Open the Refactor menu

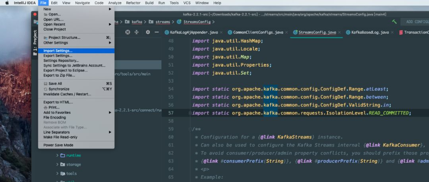tap(133, 3)
